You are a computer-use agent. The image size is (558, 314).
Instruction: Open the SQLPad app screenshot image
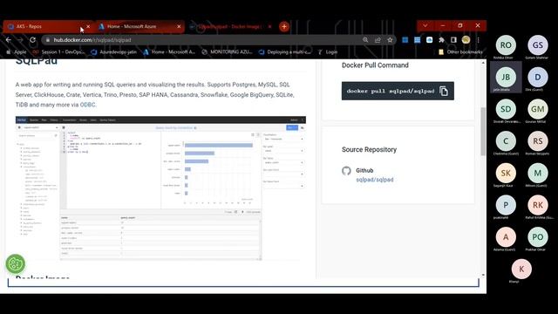160,188
